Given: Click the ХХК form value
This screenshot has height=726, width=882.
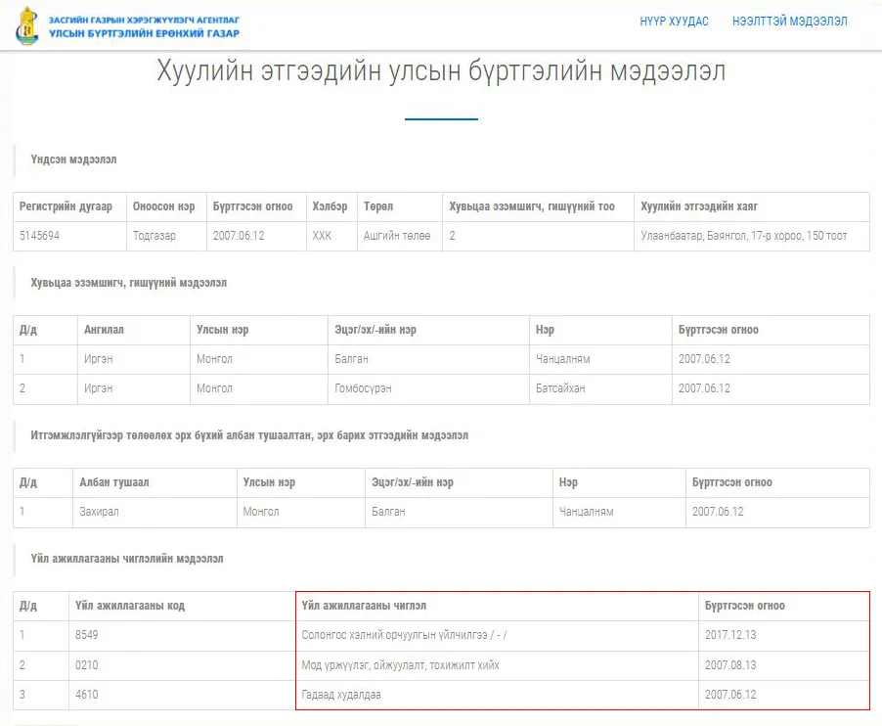Looking at the screenshot, I should (x=322, y=236).
